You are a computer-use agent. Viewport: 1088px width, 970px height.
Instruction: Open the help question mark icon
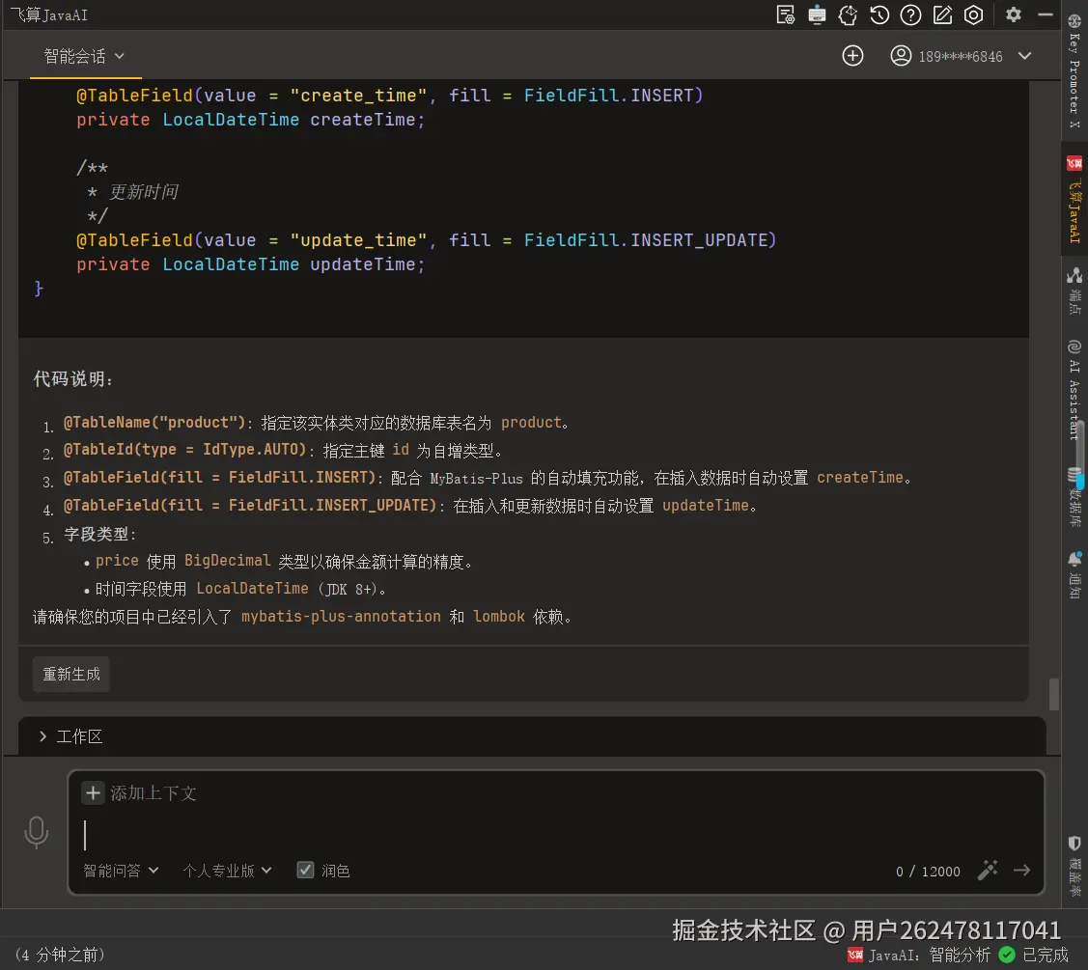click(910, 14)
